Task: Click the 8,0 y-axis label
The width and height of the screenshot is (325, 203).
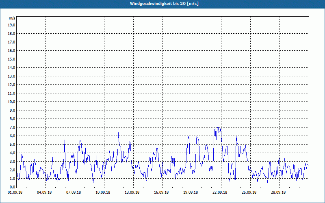Action: [x=13, y=119]
